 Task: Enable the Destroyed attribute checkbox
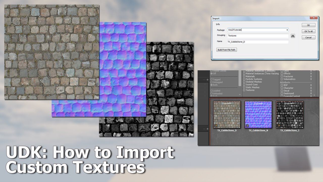pos(282,94)
